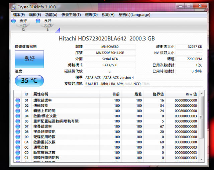Image resolution: width=214 pixels, height=170 pixels.
Task: Open the 語言(L)(Language) menu
Action: coord(134,15)
